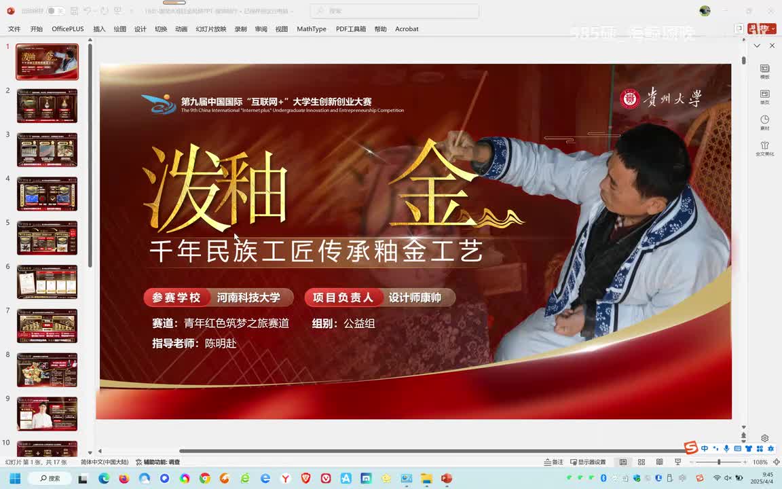The height and width of the screenshot is (489, 782).
Task: Click the Undo icon in title bar
Action: 88,10
